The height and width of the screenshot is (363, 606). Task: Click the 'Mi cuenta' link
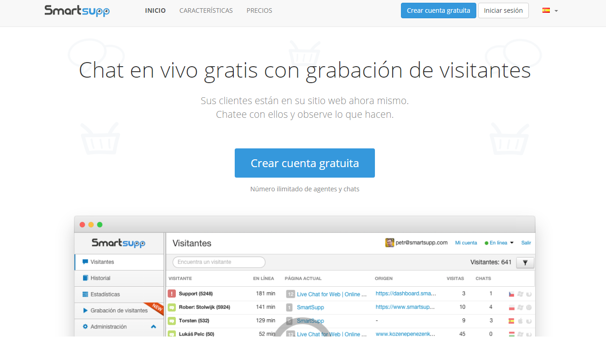(466, 243)
